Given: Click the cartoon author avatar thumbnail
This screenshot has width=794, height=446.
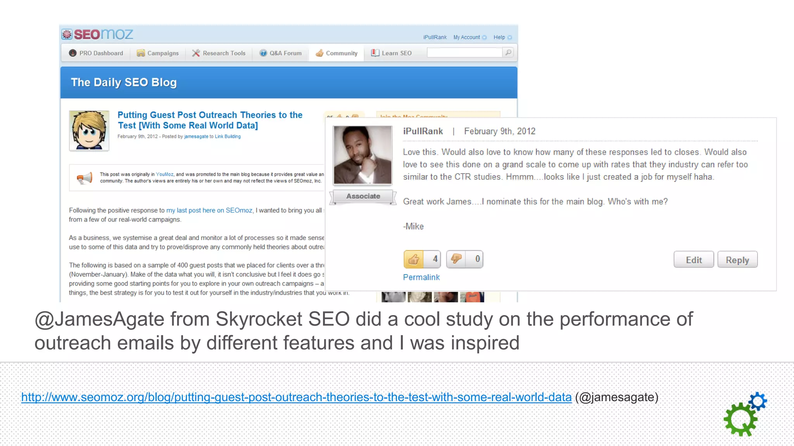Looking at the screenshot, I should pos(89,130).
